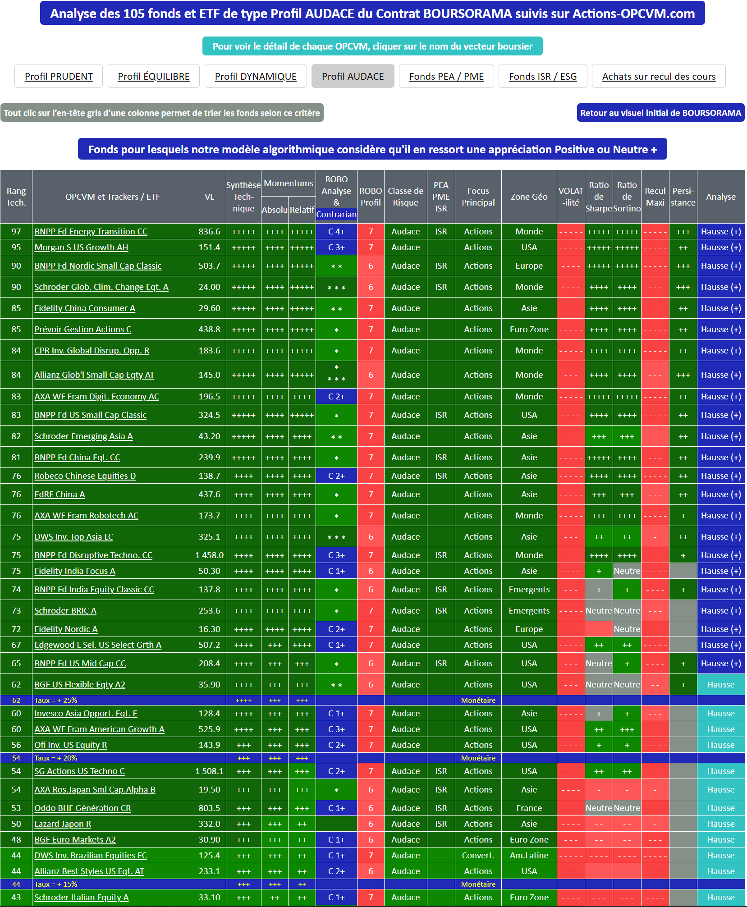The image size is (747, 907).
Task: Click the Contrarian header link
Action: coord(336,214)
